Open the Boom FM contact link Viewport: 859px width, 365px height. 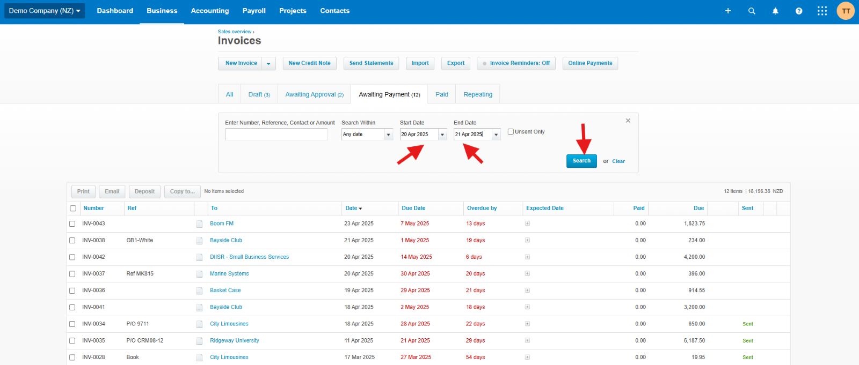[222, 224]
